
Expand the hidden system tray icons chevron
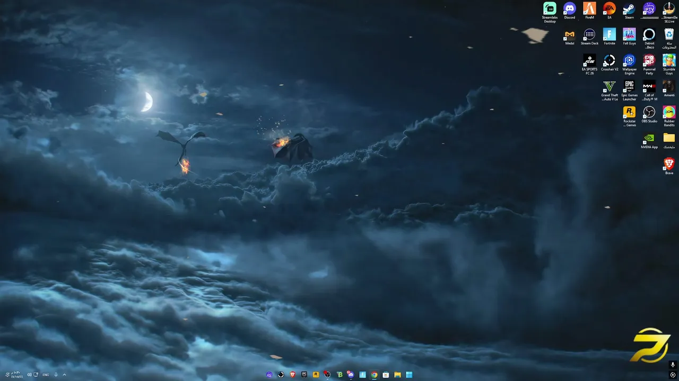(x=64, y=375)
